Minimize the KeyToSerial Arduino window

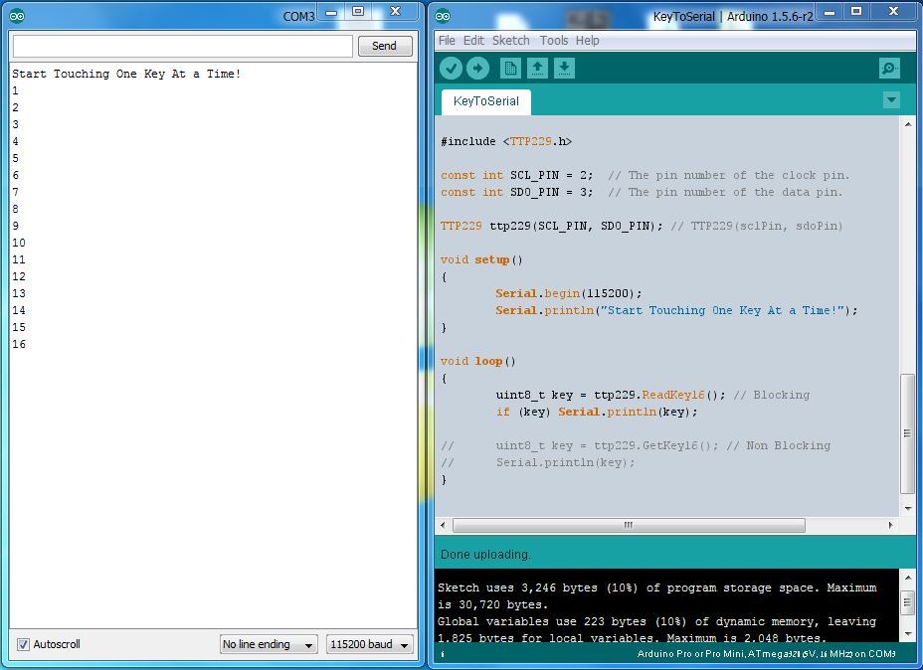tap(830, 12)
